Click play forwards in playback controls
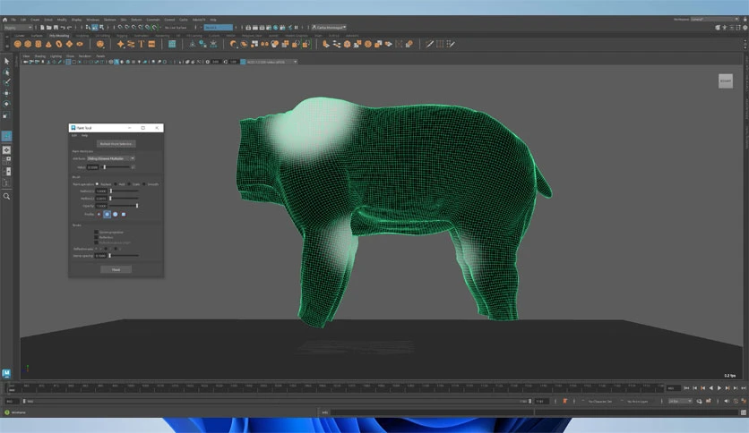 pos(719,388)
